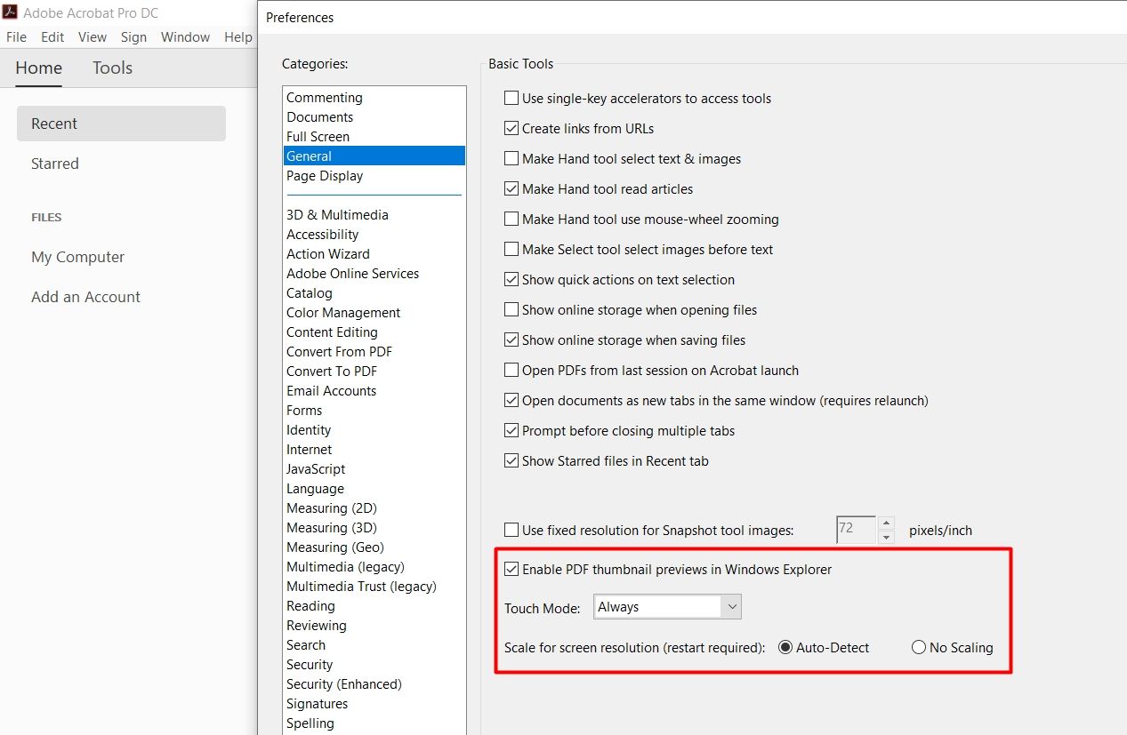Select Security (Enhanced) category
1127x735 pixels.
pos(374,684)
